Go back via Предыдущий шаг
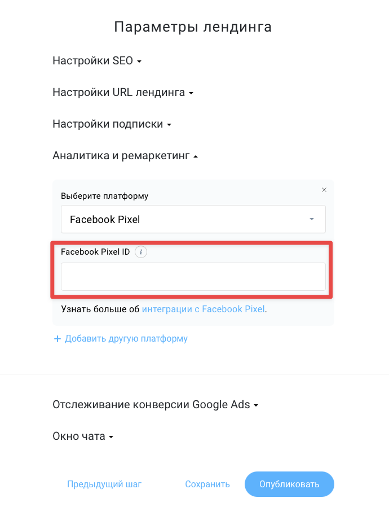This screenshot has width=389, height=511. coord(104,484)
